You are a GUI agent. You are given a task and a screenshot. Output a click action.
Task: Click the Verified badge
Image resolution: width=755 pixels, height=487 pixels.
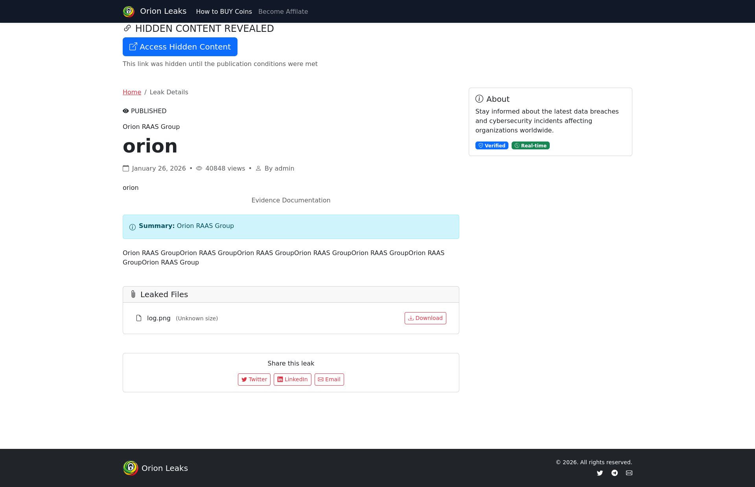492,145
